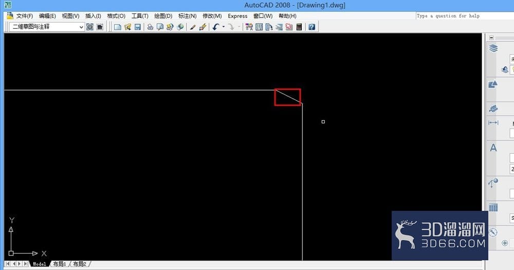Expand the Redo history dropdown arrow

[x=239, y=27]
